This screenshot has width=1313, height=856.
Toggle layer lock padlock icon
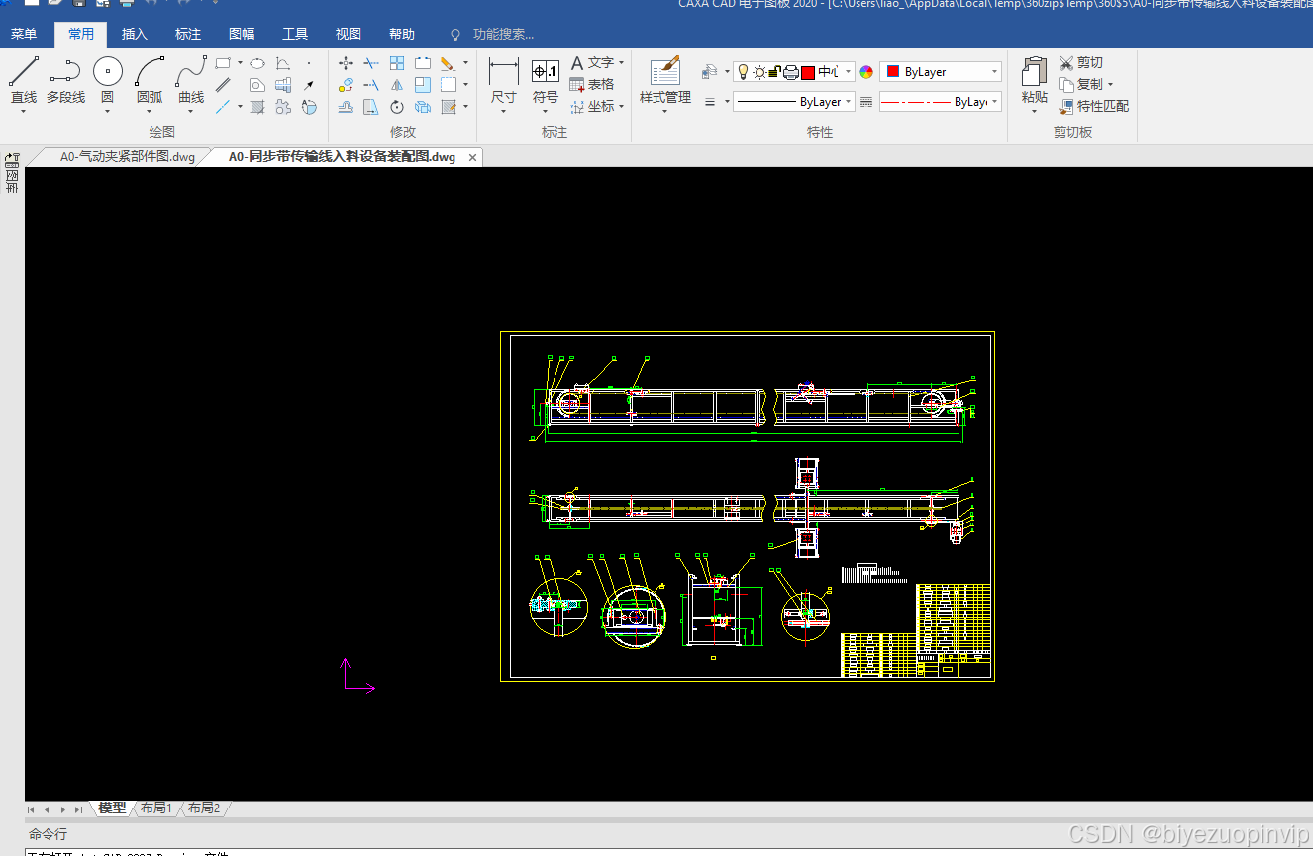(x=775, y=72)
